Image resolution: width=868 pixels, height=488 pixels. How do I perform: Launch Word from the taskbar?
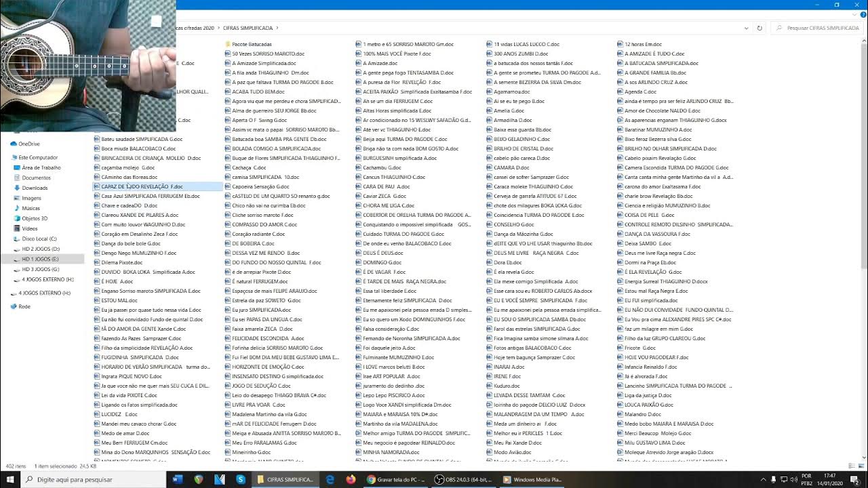tap(178, 479)
